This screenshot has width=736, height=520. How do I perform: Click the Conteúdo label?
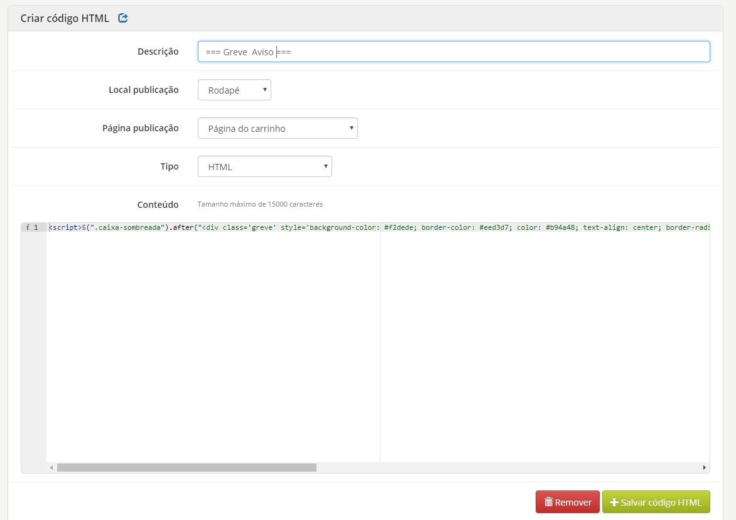[x=158, y=205]
